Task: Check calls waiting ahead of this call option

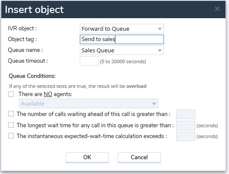Action: coord(11,114)
